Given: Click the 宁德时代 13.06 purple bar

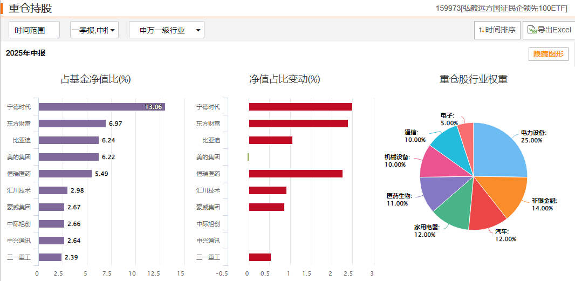Looking at the screenshot, I should [102, 107].
